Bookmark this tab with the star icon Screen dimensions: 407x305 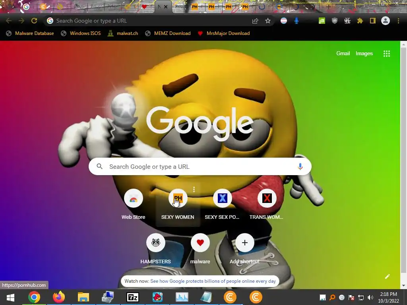point(268,21)
